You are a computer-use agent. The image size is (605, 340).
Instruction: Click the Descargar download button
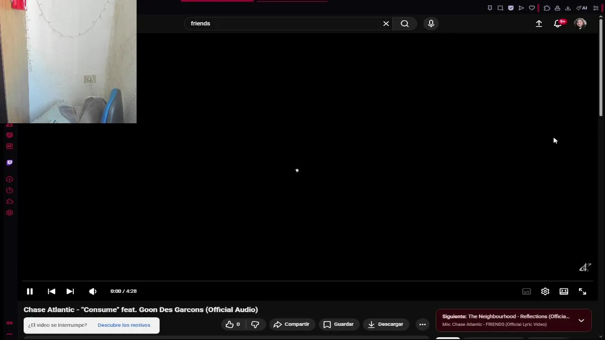pos(386,324)
